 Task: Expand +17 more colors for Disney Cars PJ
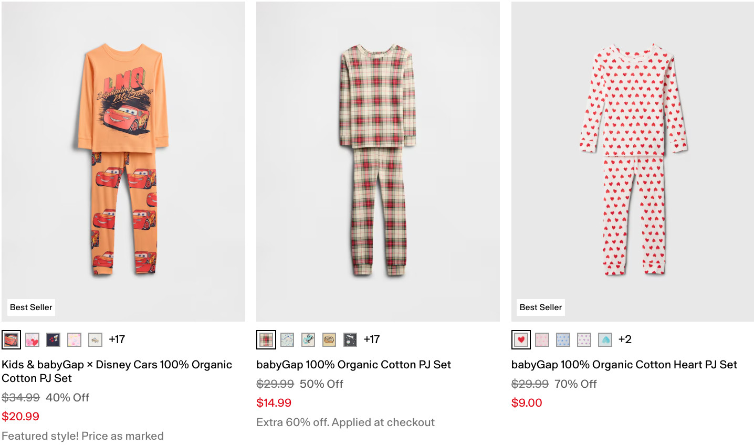[117, 339]
